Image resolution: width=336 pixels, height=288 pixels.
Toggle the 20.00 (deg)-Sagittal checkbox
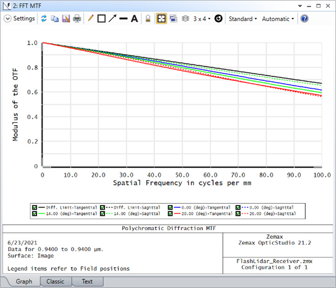(239, 214)
